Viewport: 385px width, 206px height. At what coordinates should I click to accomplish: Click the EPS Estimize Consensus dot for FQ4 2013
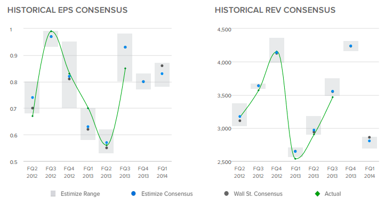click(x=143, y=81)
